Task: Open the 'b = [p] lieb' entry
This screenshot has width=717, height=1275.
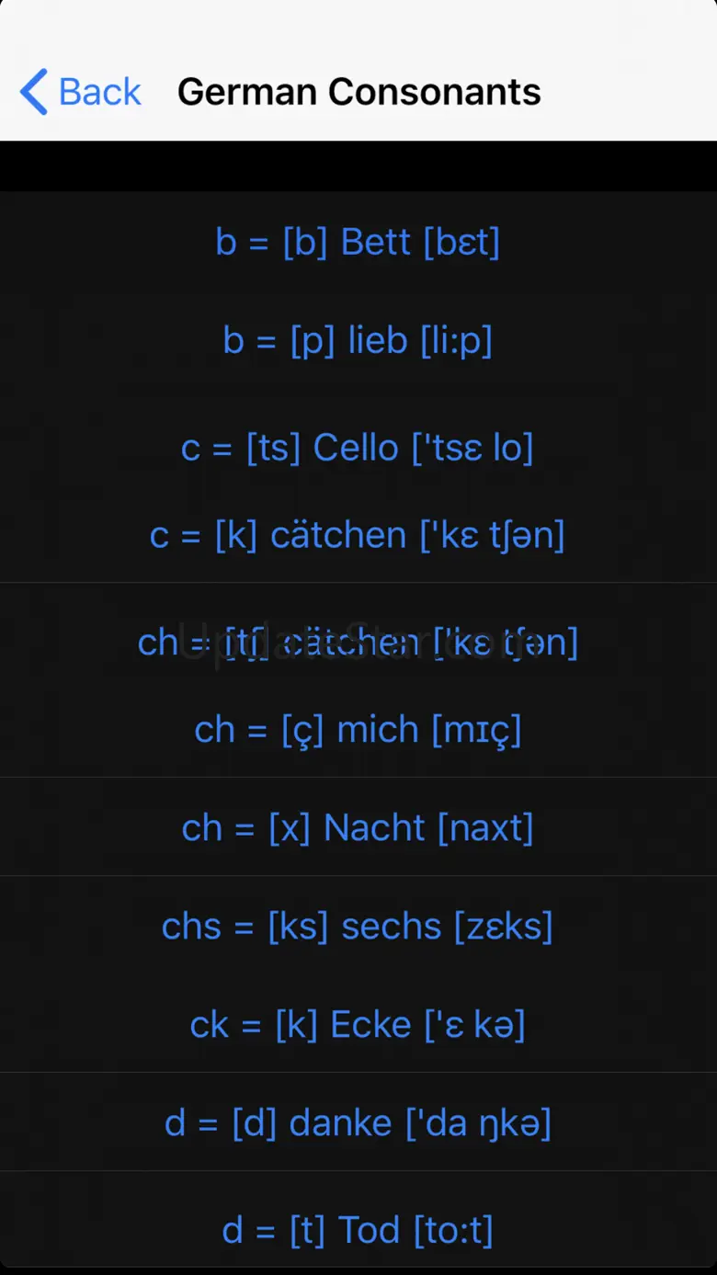Action: point(358,341)
